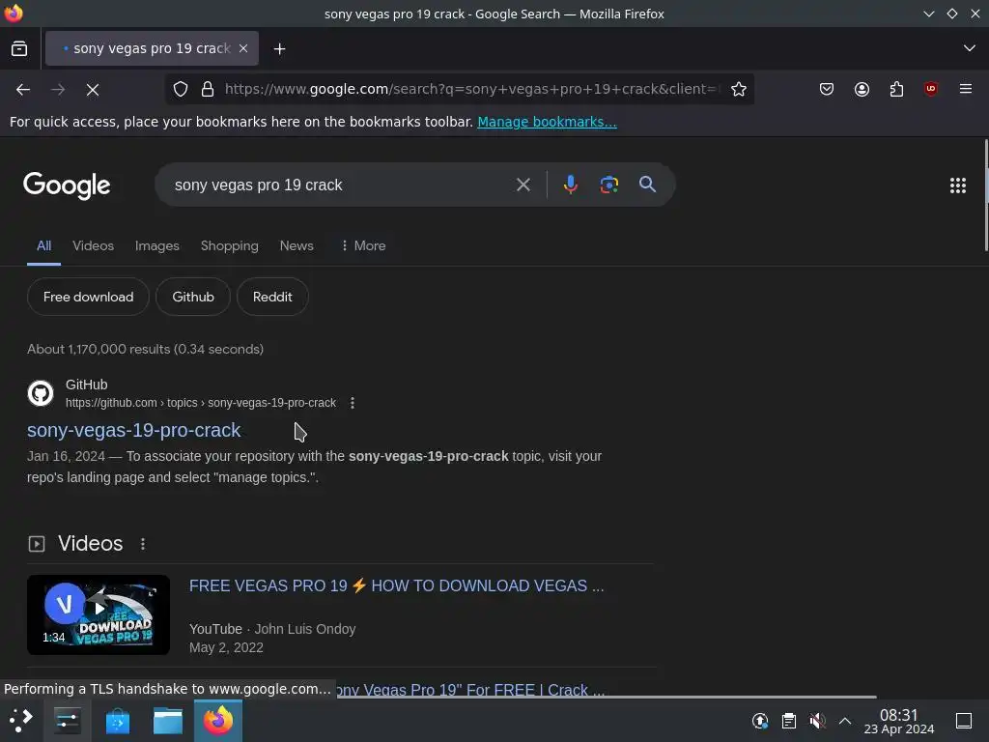
Task: Switch to Shopping tab
Action: (230, 246)
